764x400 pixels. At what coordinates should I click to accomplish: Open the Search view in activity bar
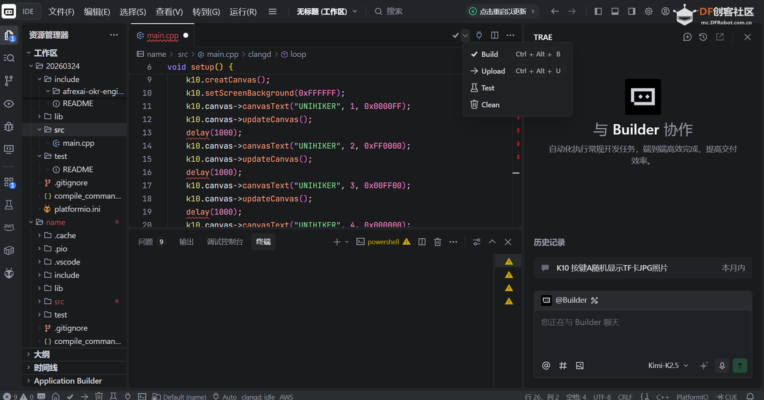[8, 57]
